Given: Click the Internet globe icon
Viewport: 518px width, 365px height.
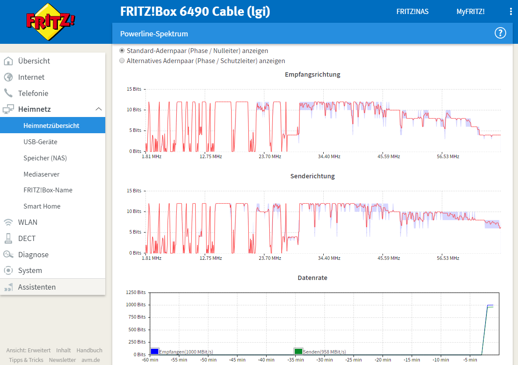Looking at the screenshot, I should click(8, 77).
